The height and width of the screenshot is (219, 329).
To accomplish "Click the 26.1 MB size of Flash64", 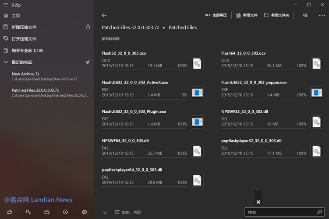I will pyautogui.click(x=274, y=66).
